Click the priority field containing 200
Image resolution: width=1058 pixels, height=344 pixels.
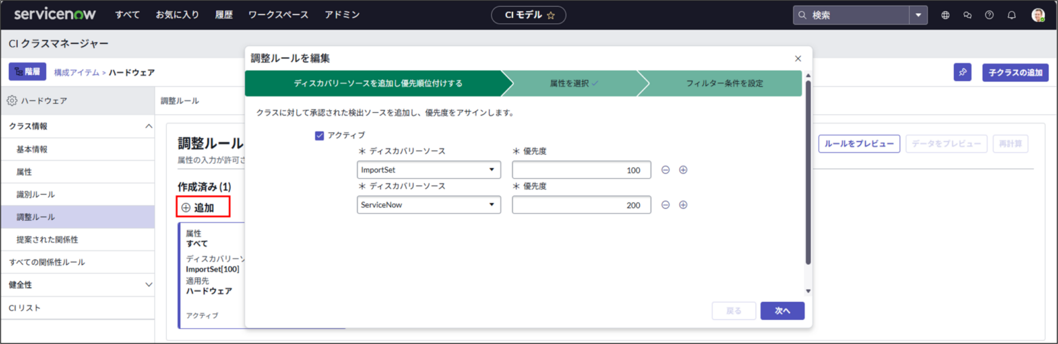[x=581, y=204]
